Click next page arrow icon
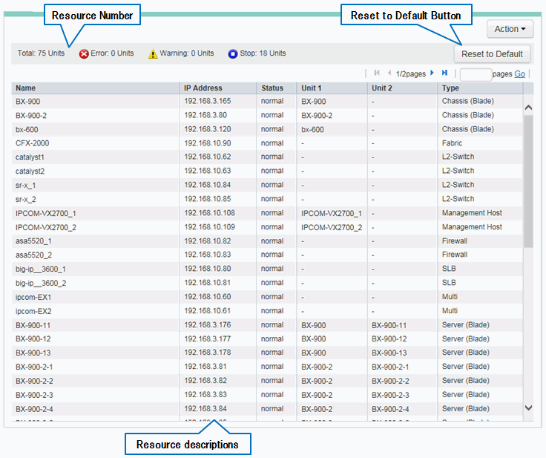The image size is (546, 458). (x=432, y=73)
